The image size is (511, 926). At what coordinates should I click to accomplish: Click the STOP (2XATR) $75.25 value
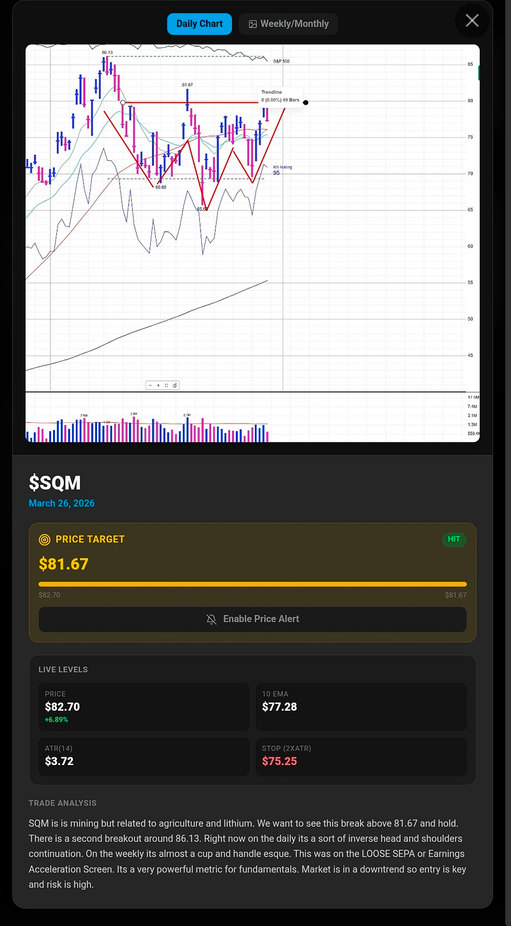(279, 761)
